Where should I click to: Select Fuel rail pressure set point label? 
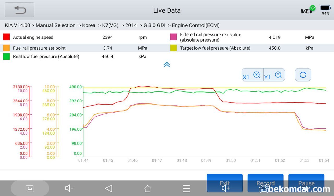point(39,48)
